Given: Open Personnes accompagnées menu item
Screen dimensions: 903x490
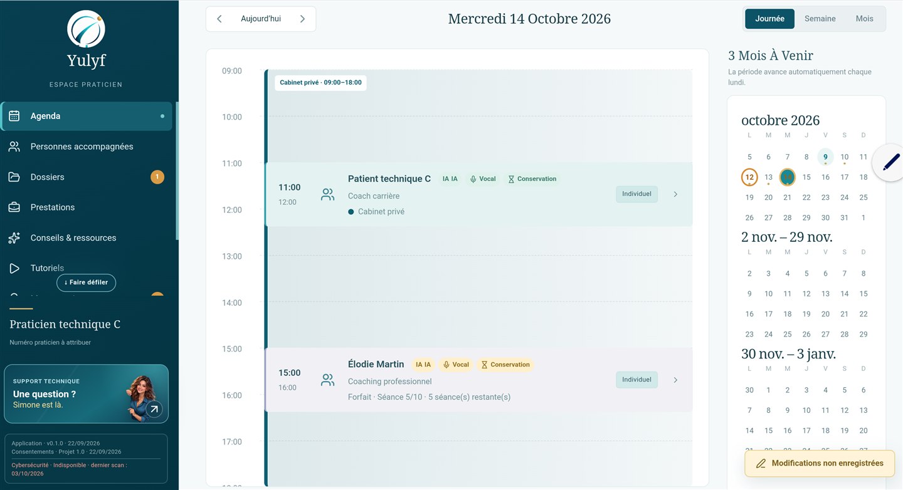Looking at the screenshot, I should [x=87, y=147].
